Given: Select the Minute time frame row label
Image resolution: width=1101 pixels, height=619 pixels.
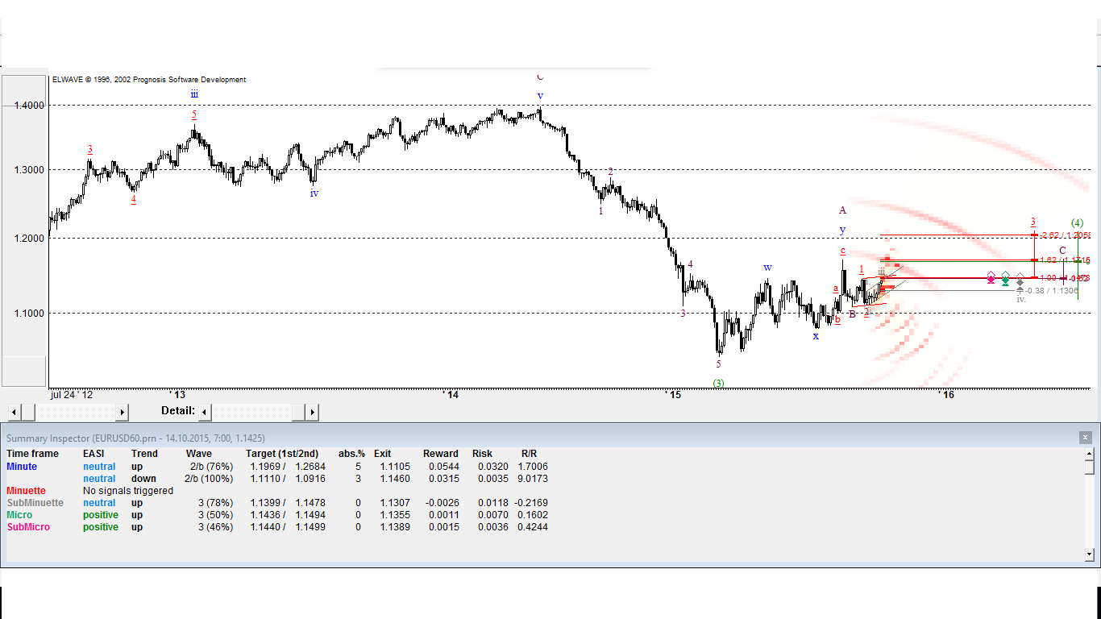Looking at the screenshot, I should [22, 467].
